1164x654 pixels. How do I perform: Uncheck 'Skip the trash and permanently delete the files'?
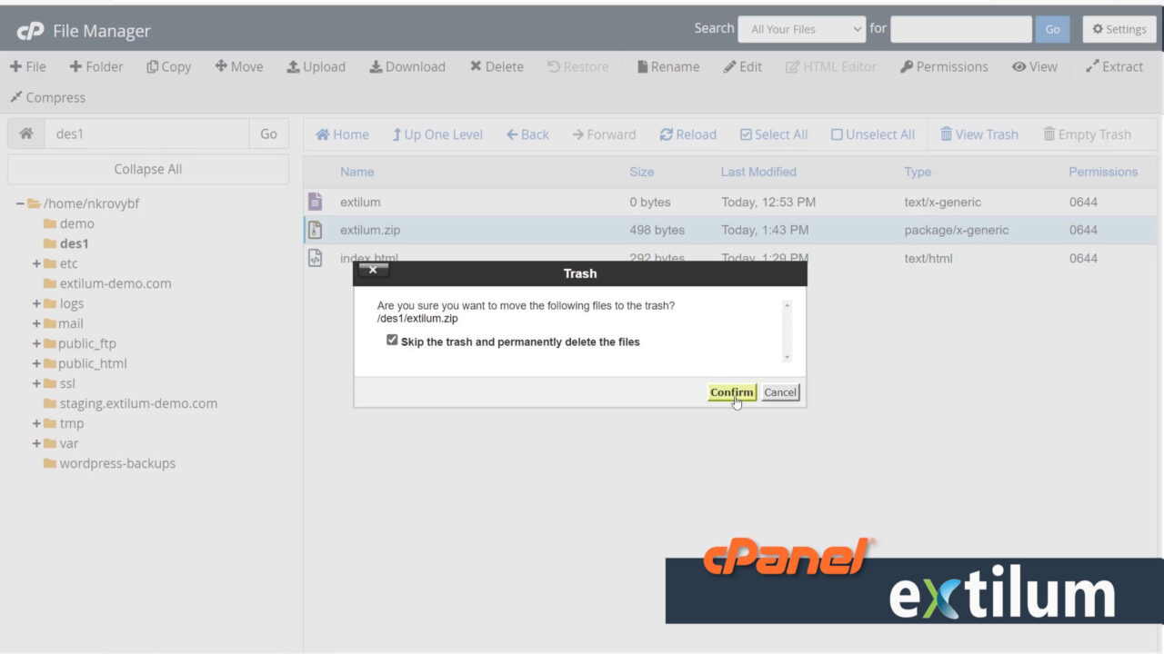392,339
